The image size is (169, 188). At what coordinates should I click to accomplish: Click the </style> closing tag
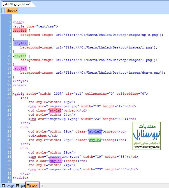point(20,81)
